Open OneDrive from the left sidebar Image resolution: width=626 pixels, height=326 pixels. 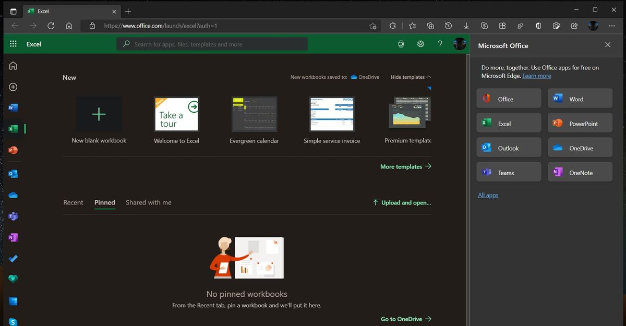[x=13, y=195]
